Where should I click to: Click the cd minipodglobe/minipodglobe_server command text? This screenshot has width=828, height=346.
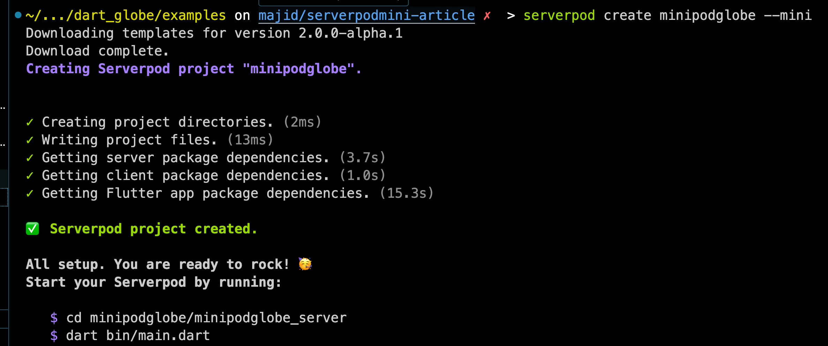pyautogui.click(x=206, y=318)
